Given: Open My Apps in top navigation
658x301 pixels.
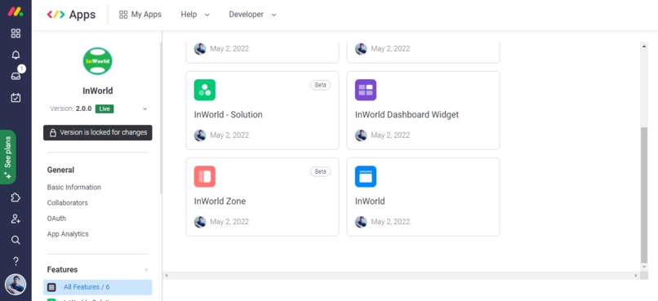Looking at the screenshot, I should (140, 15).
